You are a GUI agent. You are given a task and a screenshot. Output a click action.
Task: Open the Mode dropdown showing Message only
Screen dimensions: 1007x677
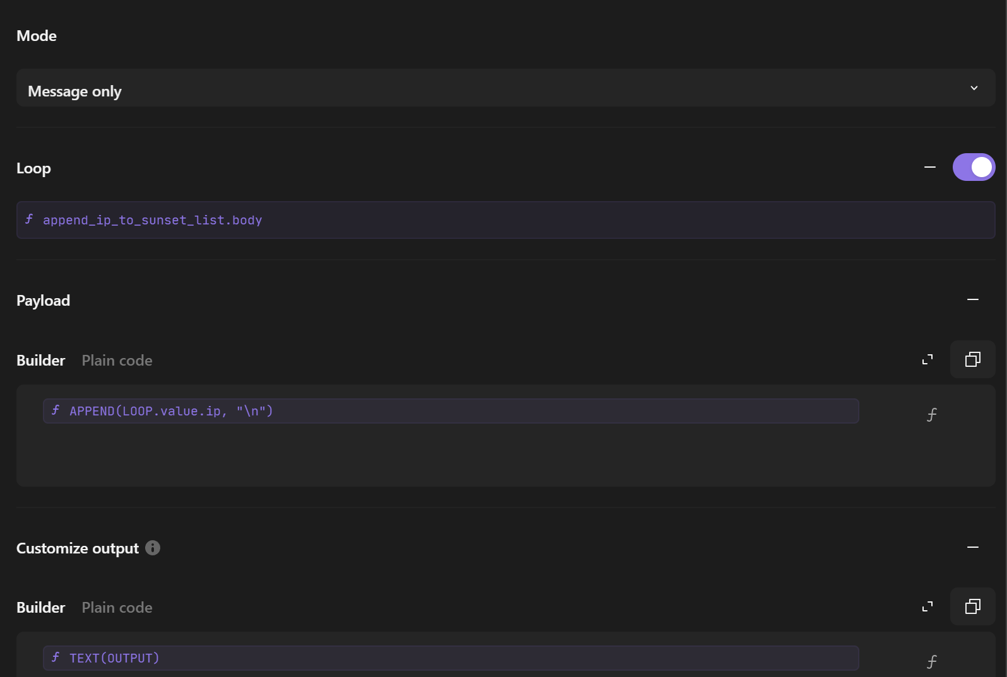tap(505, 88)
